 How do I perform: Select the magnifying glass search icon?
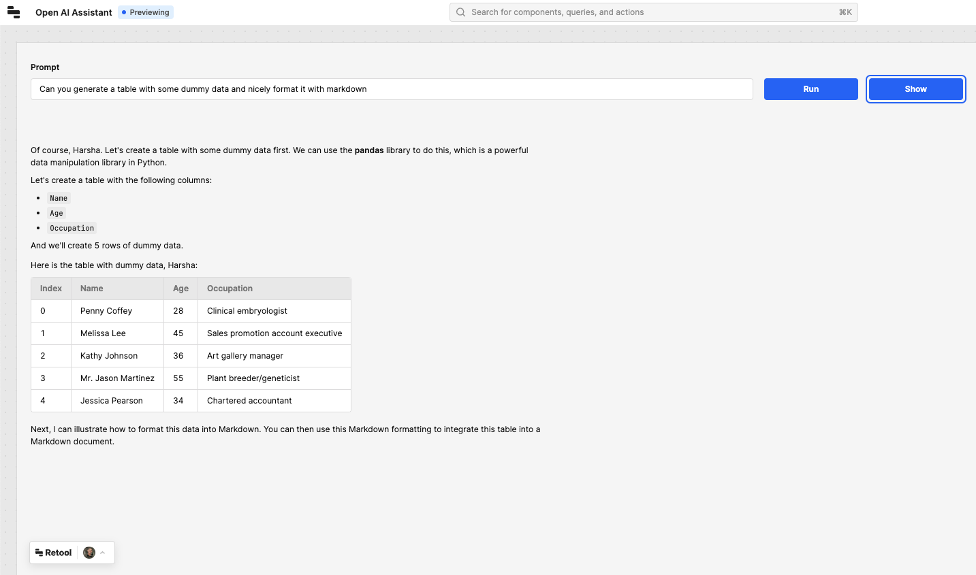[x=460, y=12]
